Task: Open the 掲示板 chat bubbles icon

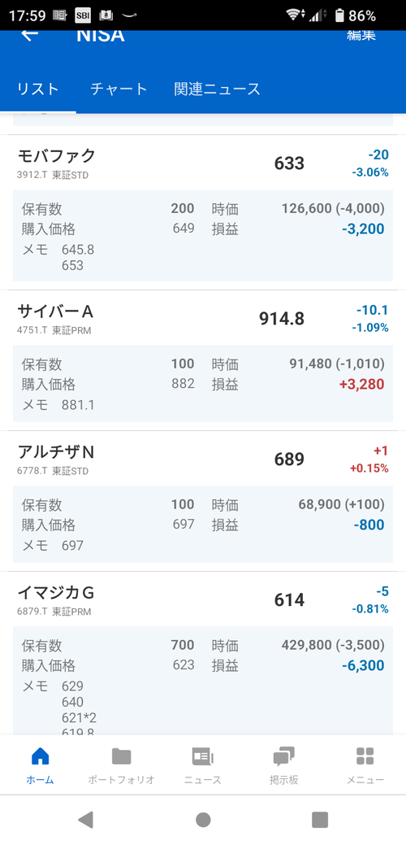Action: pyautogui.click(x=284, y=756)
